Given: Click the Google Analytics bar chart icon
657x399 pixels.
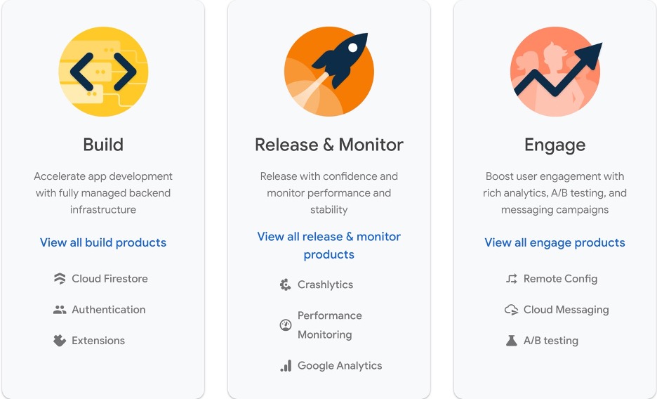Looking at the screenshot, I should tap(286, 366).
